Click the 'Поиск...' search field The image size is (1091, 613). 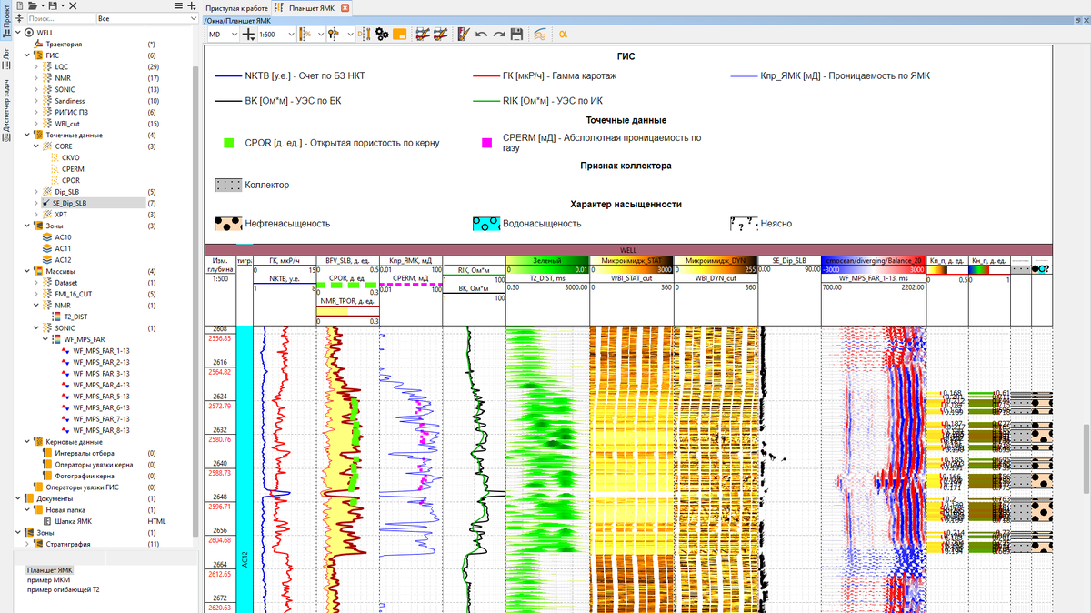[x=59, y=18]
